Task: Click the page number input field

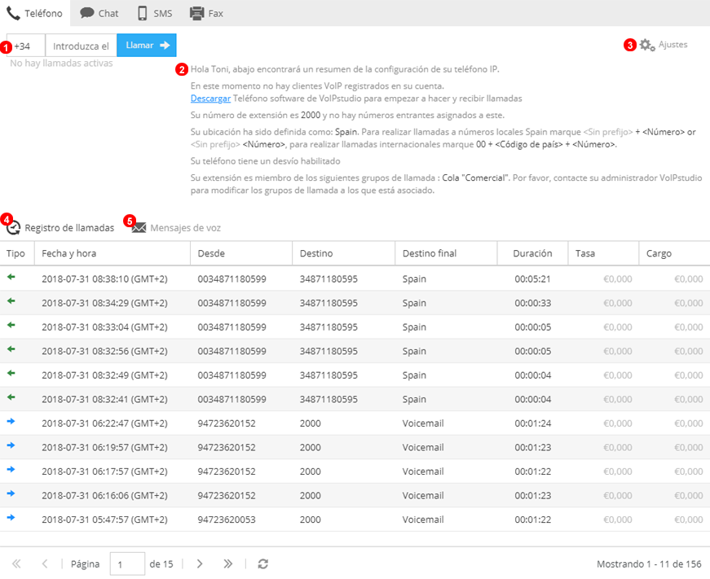Action: click(x=127, y=564)
